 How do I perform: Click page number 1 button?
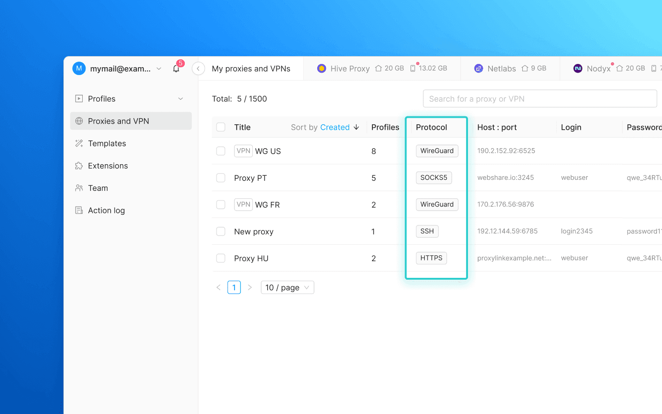234,287
